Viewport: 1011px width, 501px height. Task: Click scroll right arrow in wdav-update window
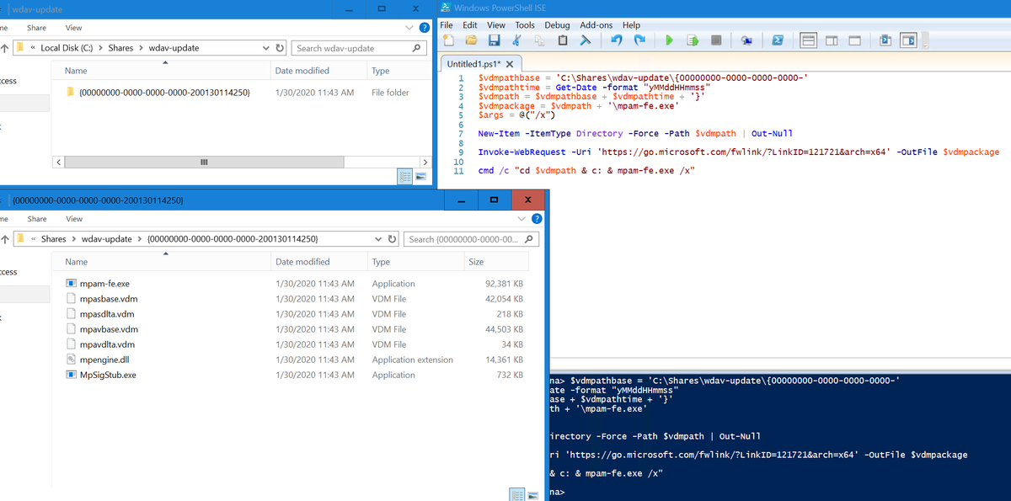(x=425, y=162)
